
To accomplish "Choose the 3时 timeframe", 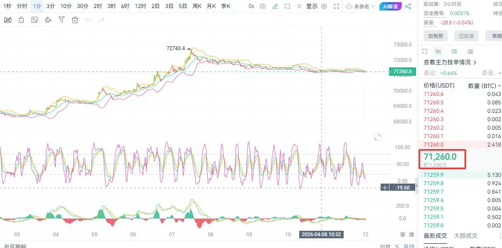I will pyautogui.click(x=112, y=6).
